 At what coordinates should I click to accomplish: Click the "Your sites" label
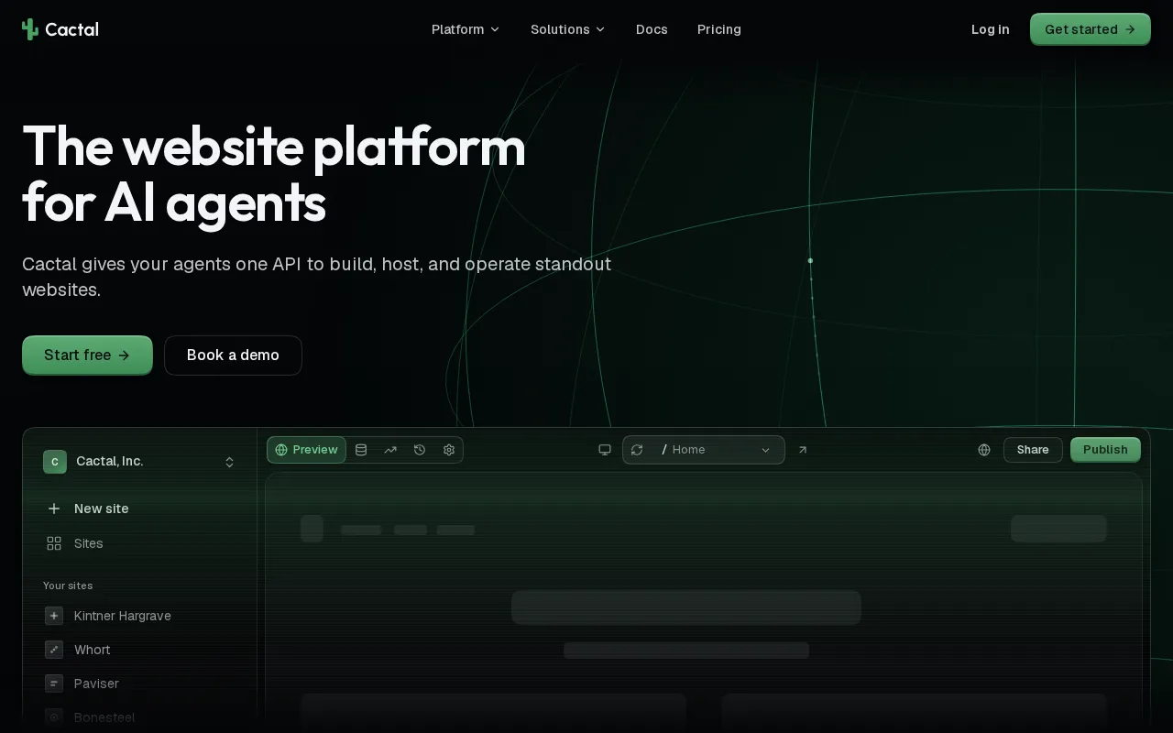click(x=68, y=585)
